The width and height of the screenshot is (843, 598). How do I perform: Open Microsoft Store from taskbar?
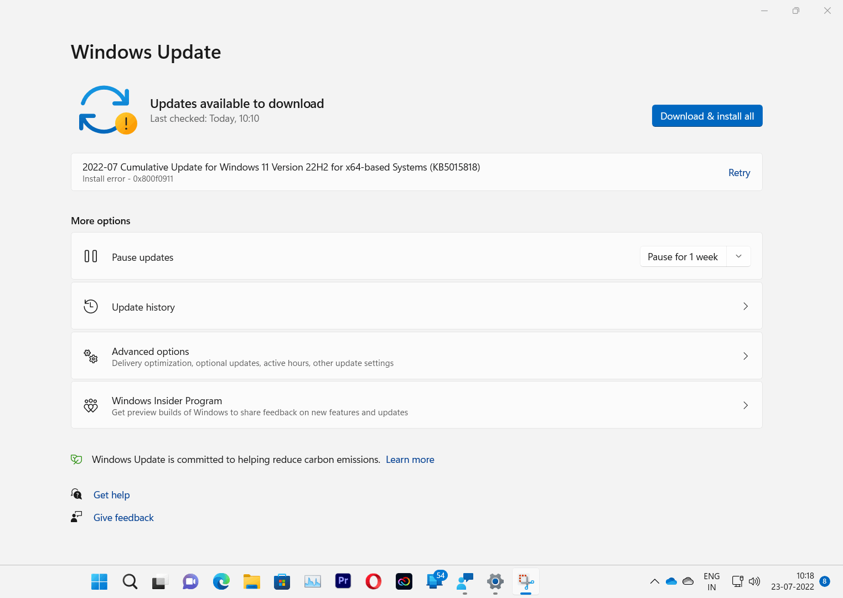click(282, 581)
